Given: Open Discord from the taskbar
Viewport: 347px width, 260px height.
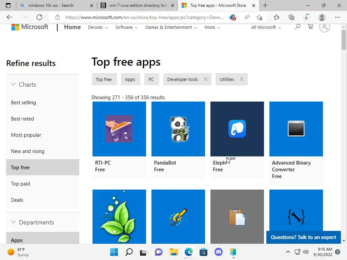Looking at the screenshot, I should click(219, 252).
